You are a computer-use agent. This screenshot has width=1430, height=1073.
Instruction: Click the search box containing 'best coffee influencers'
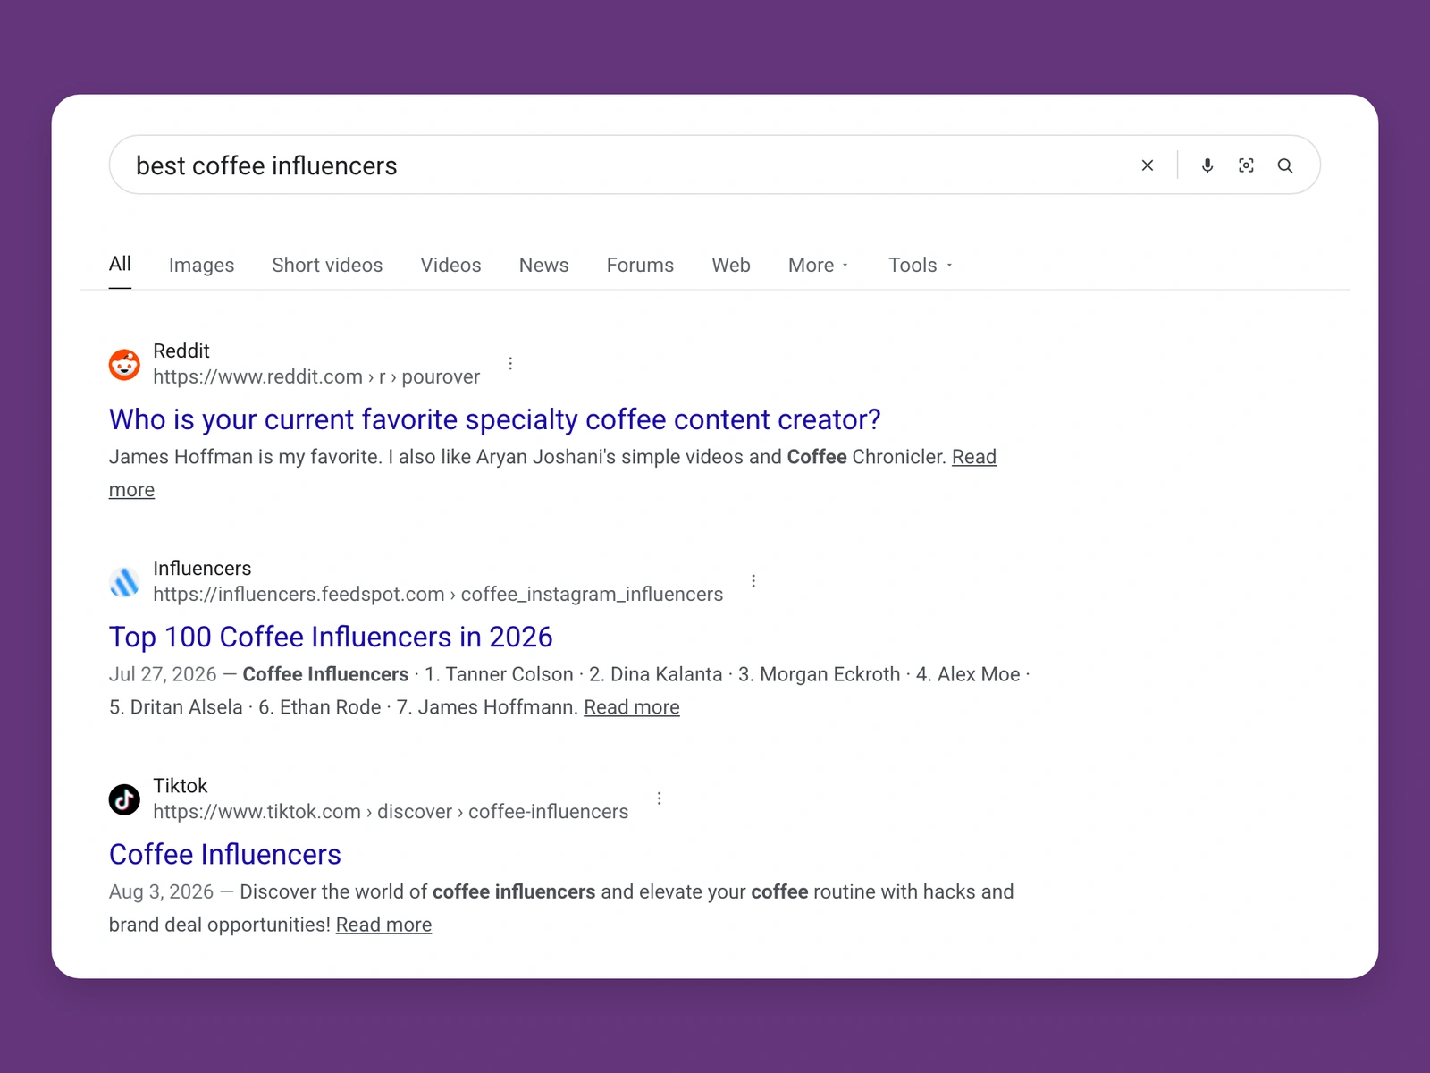click(x=714, y=165)
